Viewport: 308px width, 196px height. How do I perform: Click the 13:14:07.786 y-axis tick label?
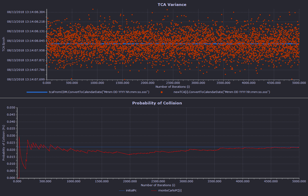(26, 70)
